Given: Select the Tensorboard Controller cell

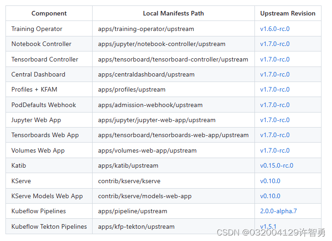Looking at the screenshot, I should click(49, 59).
